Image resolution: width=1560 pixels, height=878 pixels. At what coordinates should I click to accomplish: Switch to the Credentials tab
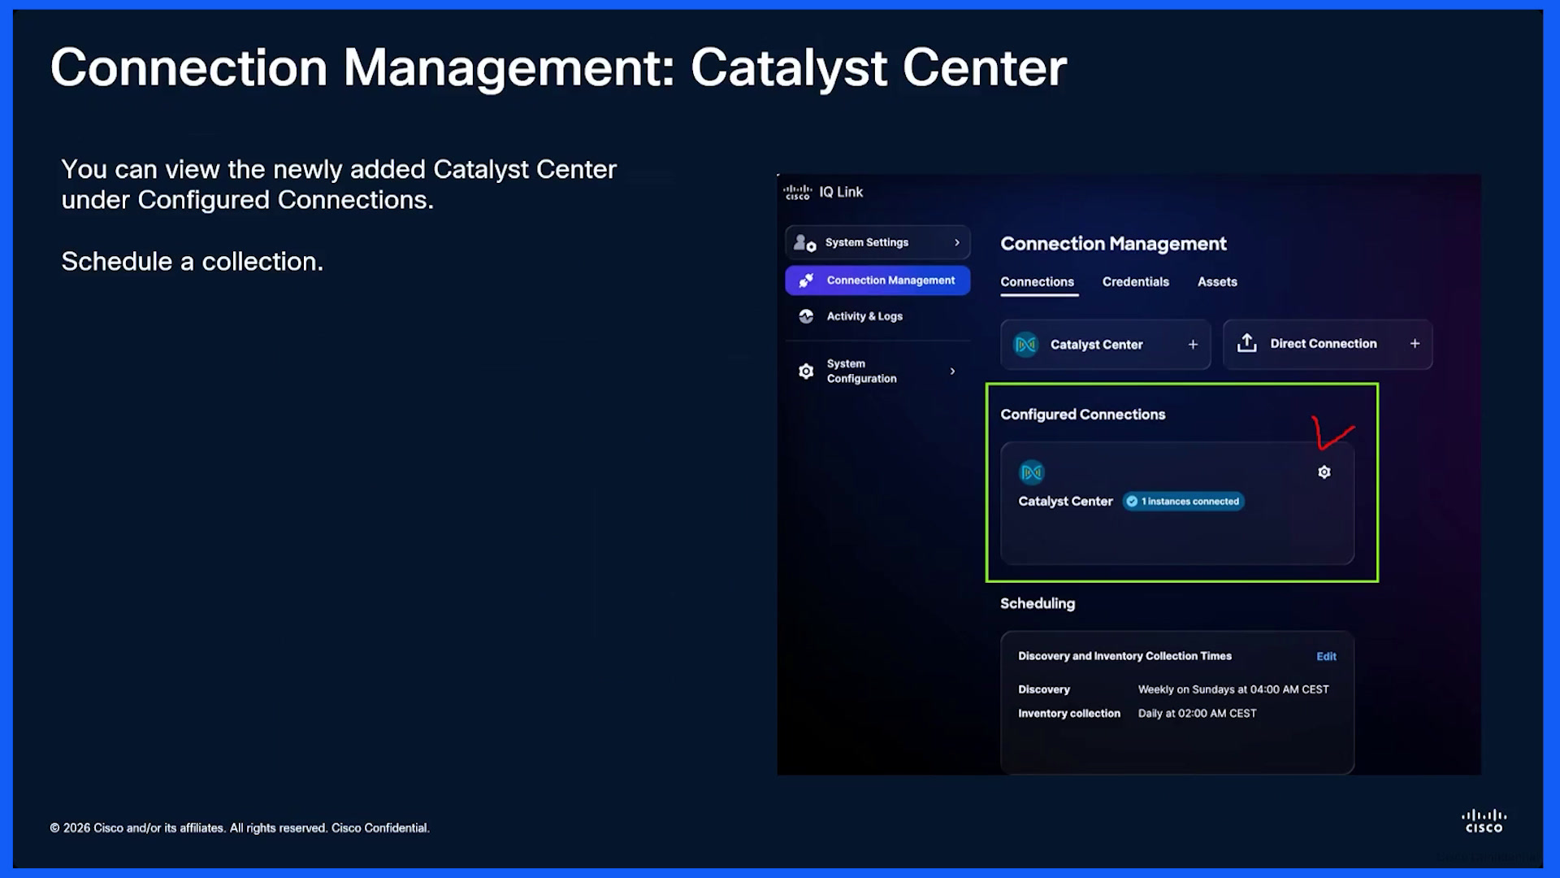tap(1135, 282)
